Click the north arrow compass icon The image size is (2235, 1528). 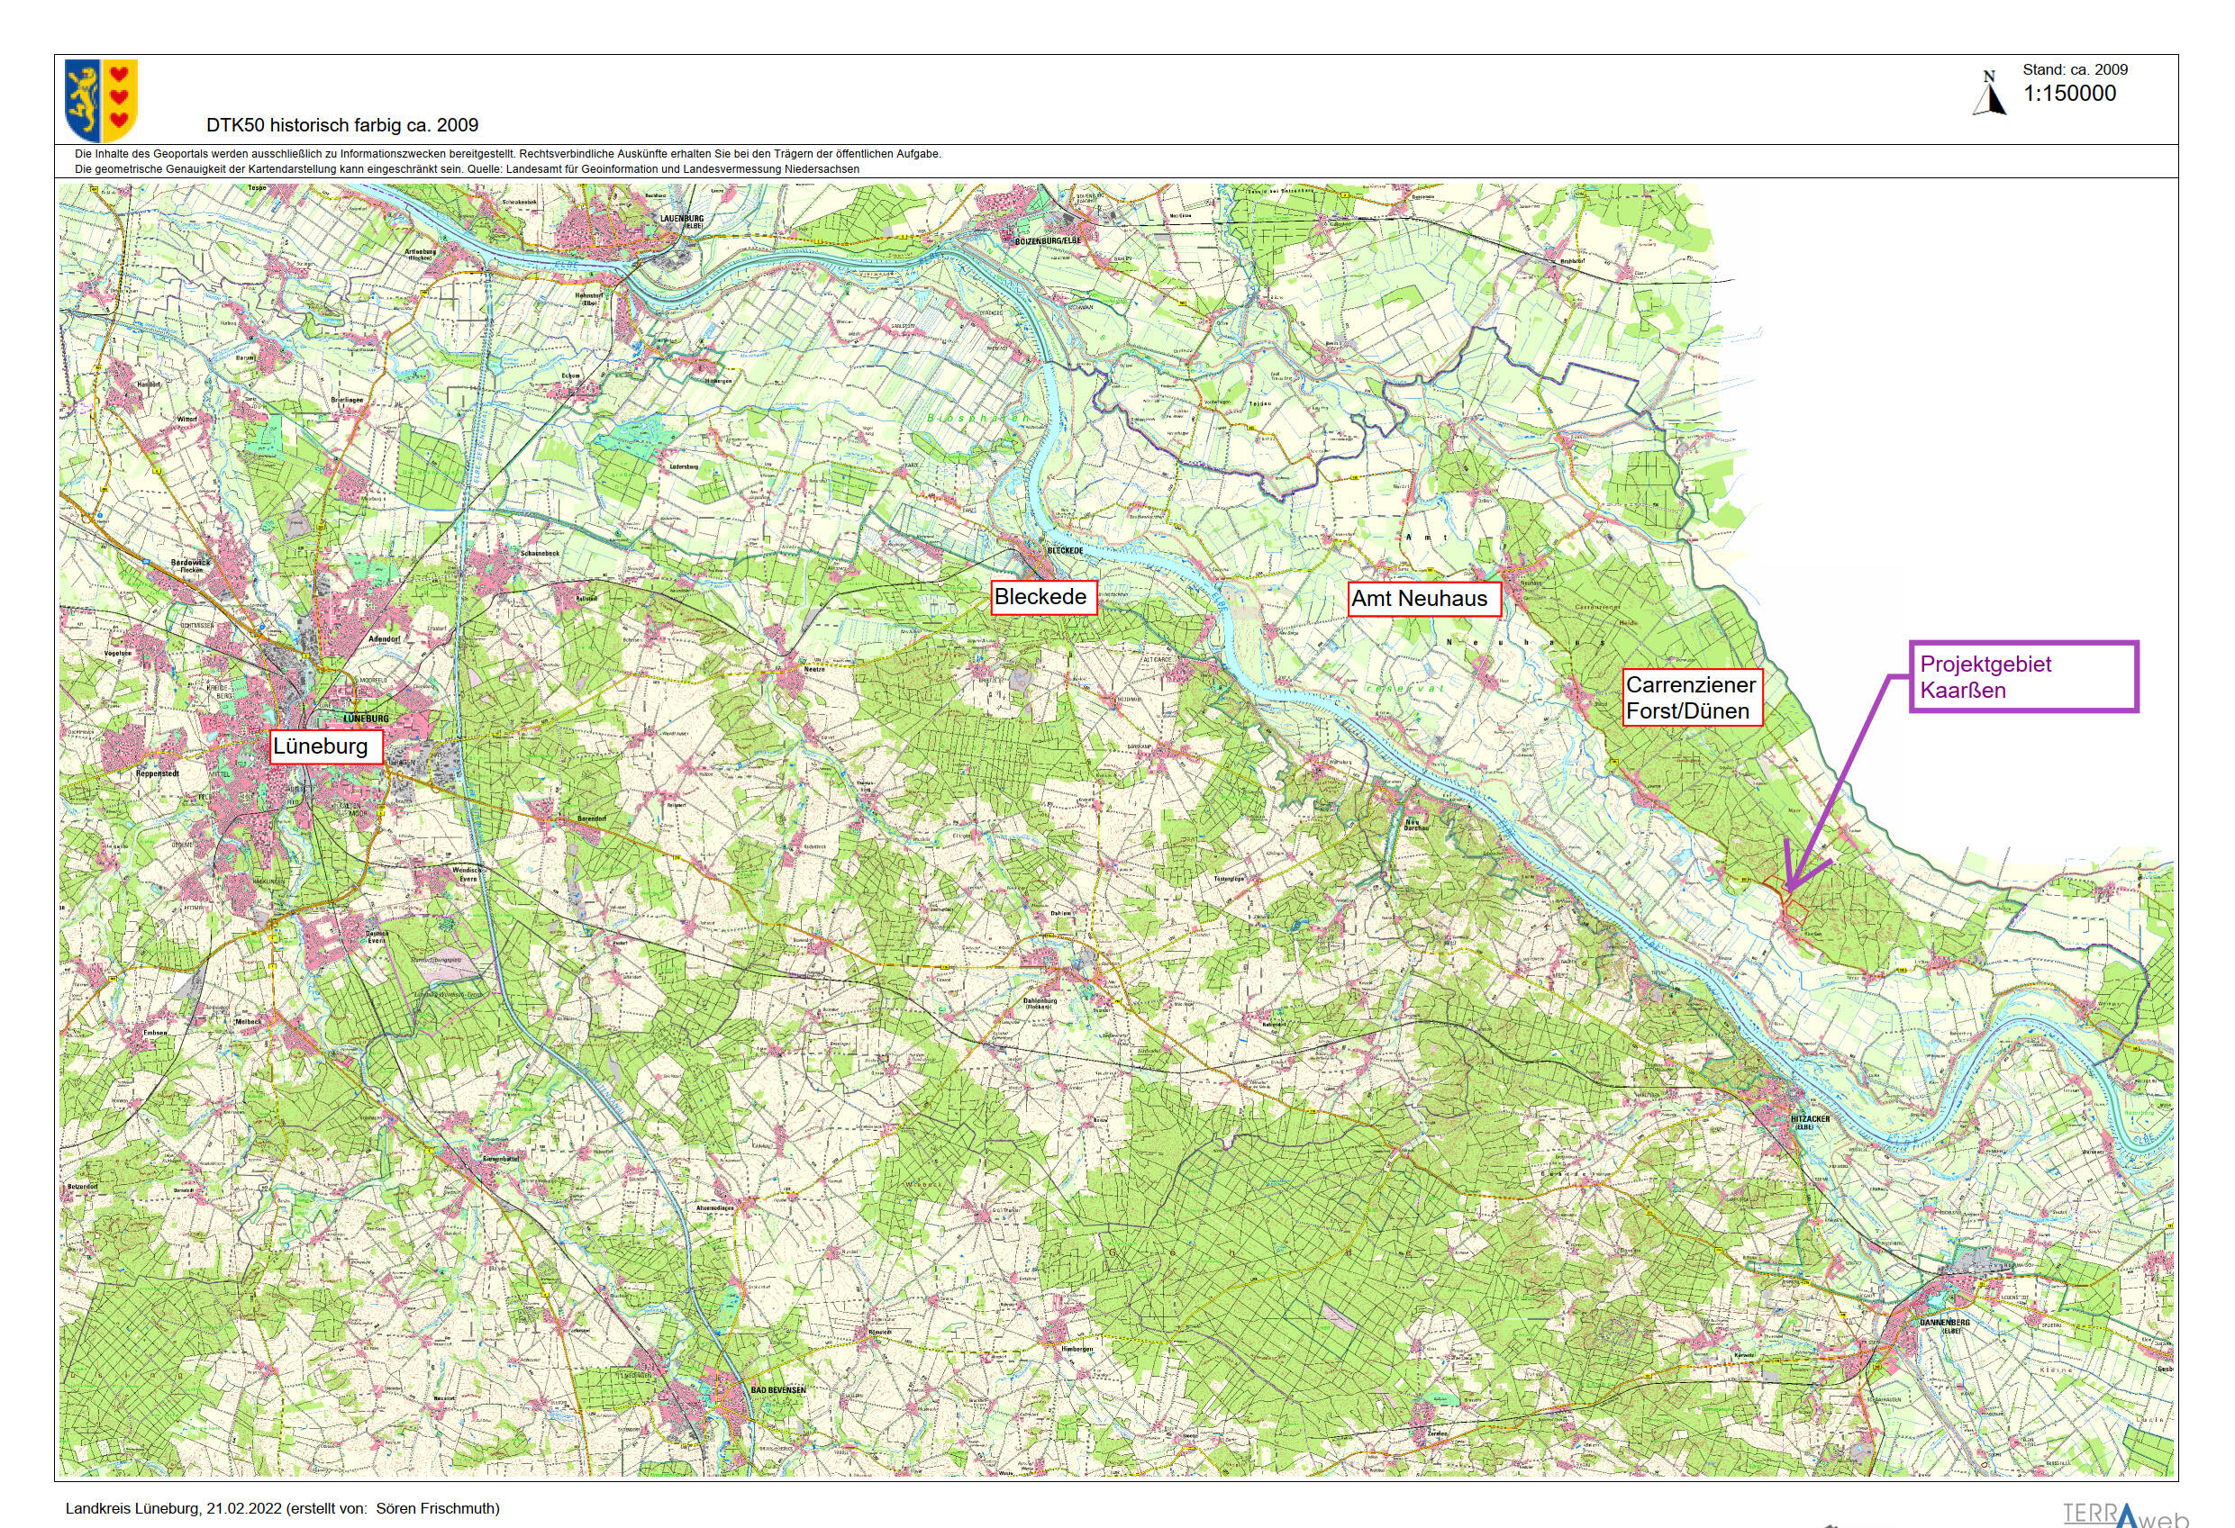coord(1990,95)
